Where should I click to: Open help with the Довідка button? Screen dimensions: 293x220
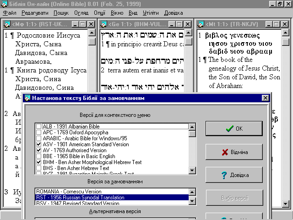coord(234,175)
